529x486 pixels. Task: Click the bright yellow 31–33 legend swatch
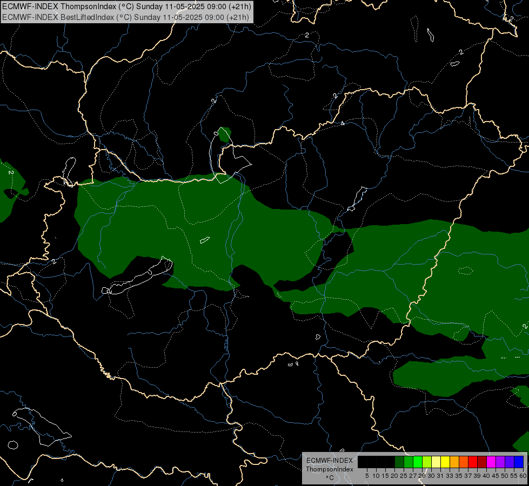click(445, 462)
